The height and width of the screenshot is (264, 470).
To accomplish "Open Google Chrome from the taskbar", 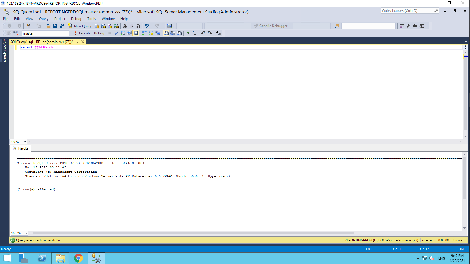I will click(x=78, y=258).
